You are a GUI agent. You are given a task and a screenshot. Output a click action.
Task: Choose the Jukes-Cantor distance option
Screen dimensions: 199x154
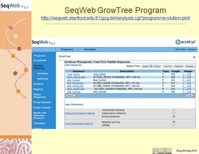click(174, 113)
